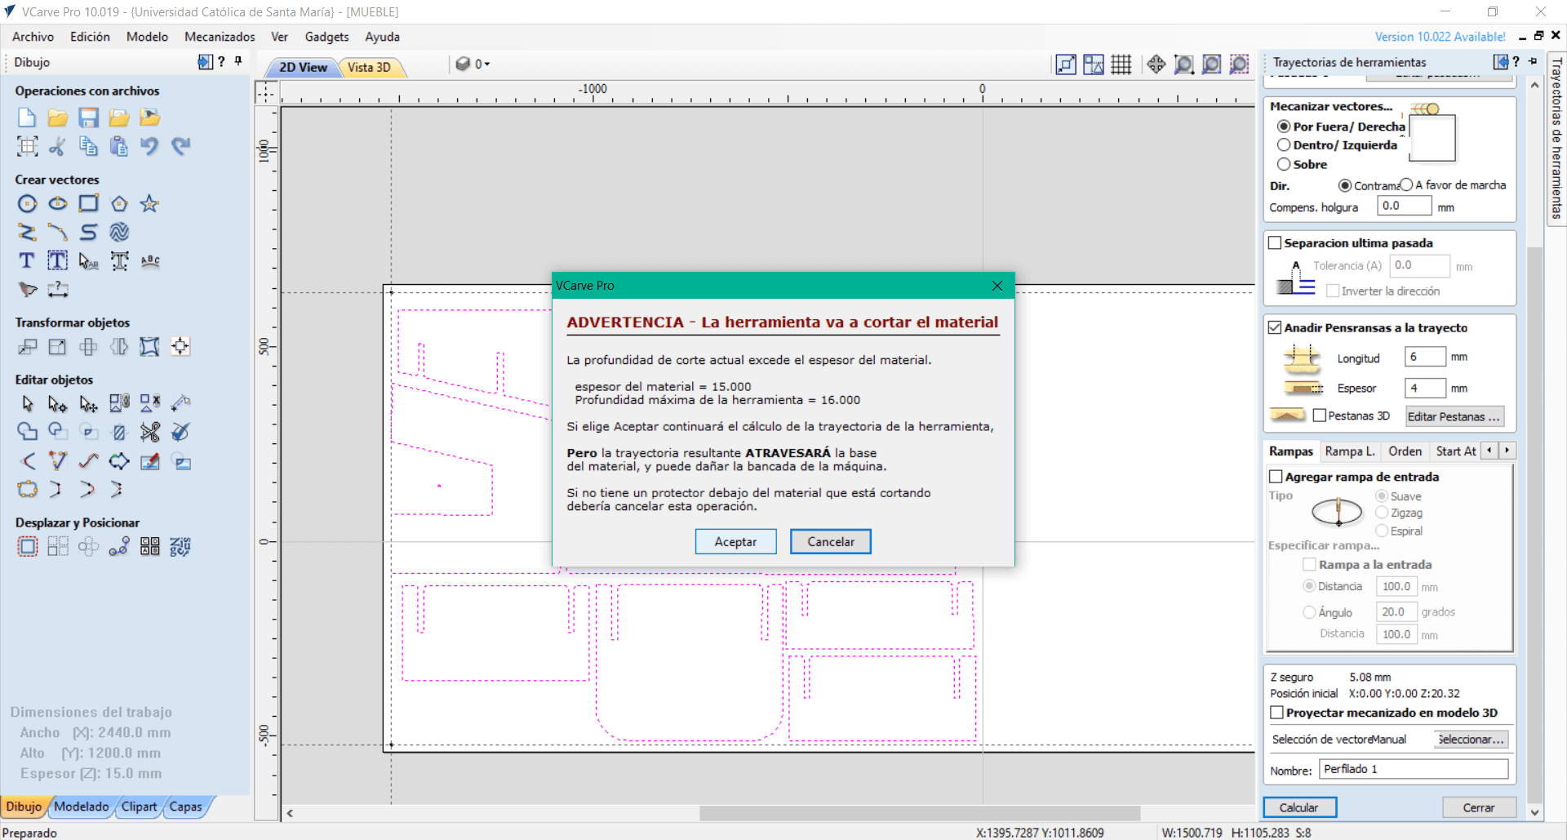The width and height of the screenshot is (1567, 840).
Task: Save the current file with the floppy disk icon
Action: coord(88,118)
